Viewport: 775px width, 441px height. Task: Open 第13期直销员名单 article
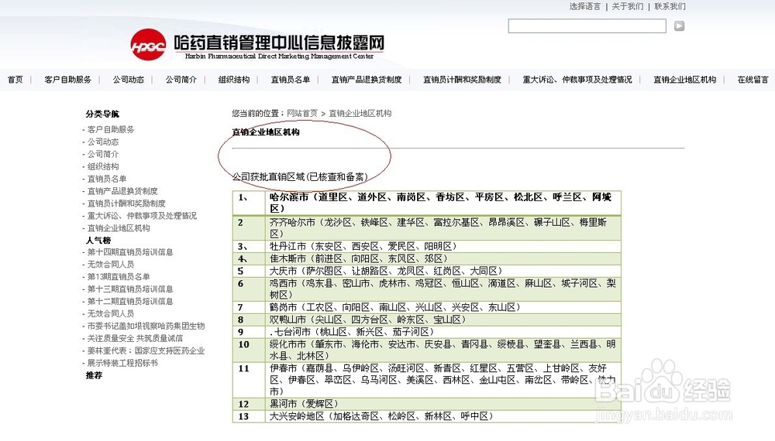tap(119, 277)
